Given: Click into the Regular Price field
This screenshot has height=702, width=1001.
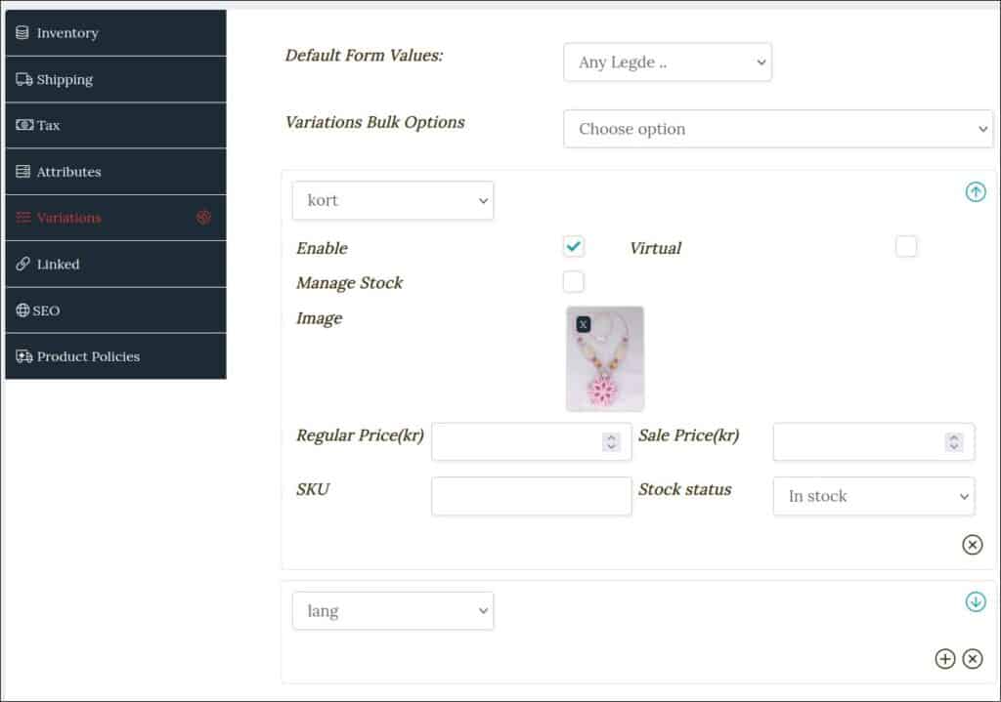Looking at the screenshot, I should click(x=531, y=441).
